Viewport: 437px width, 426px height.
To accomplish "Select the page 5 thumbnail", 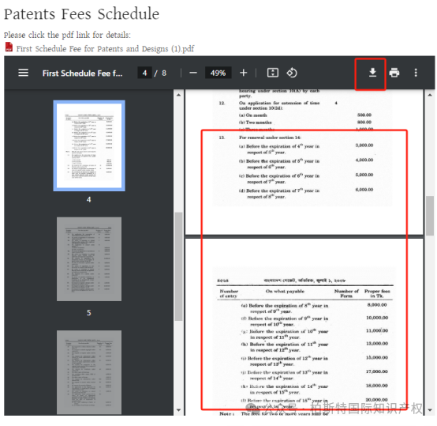I will click(x=89, y=259).
